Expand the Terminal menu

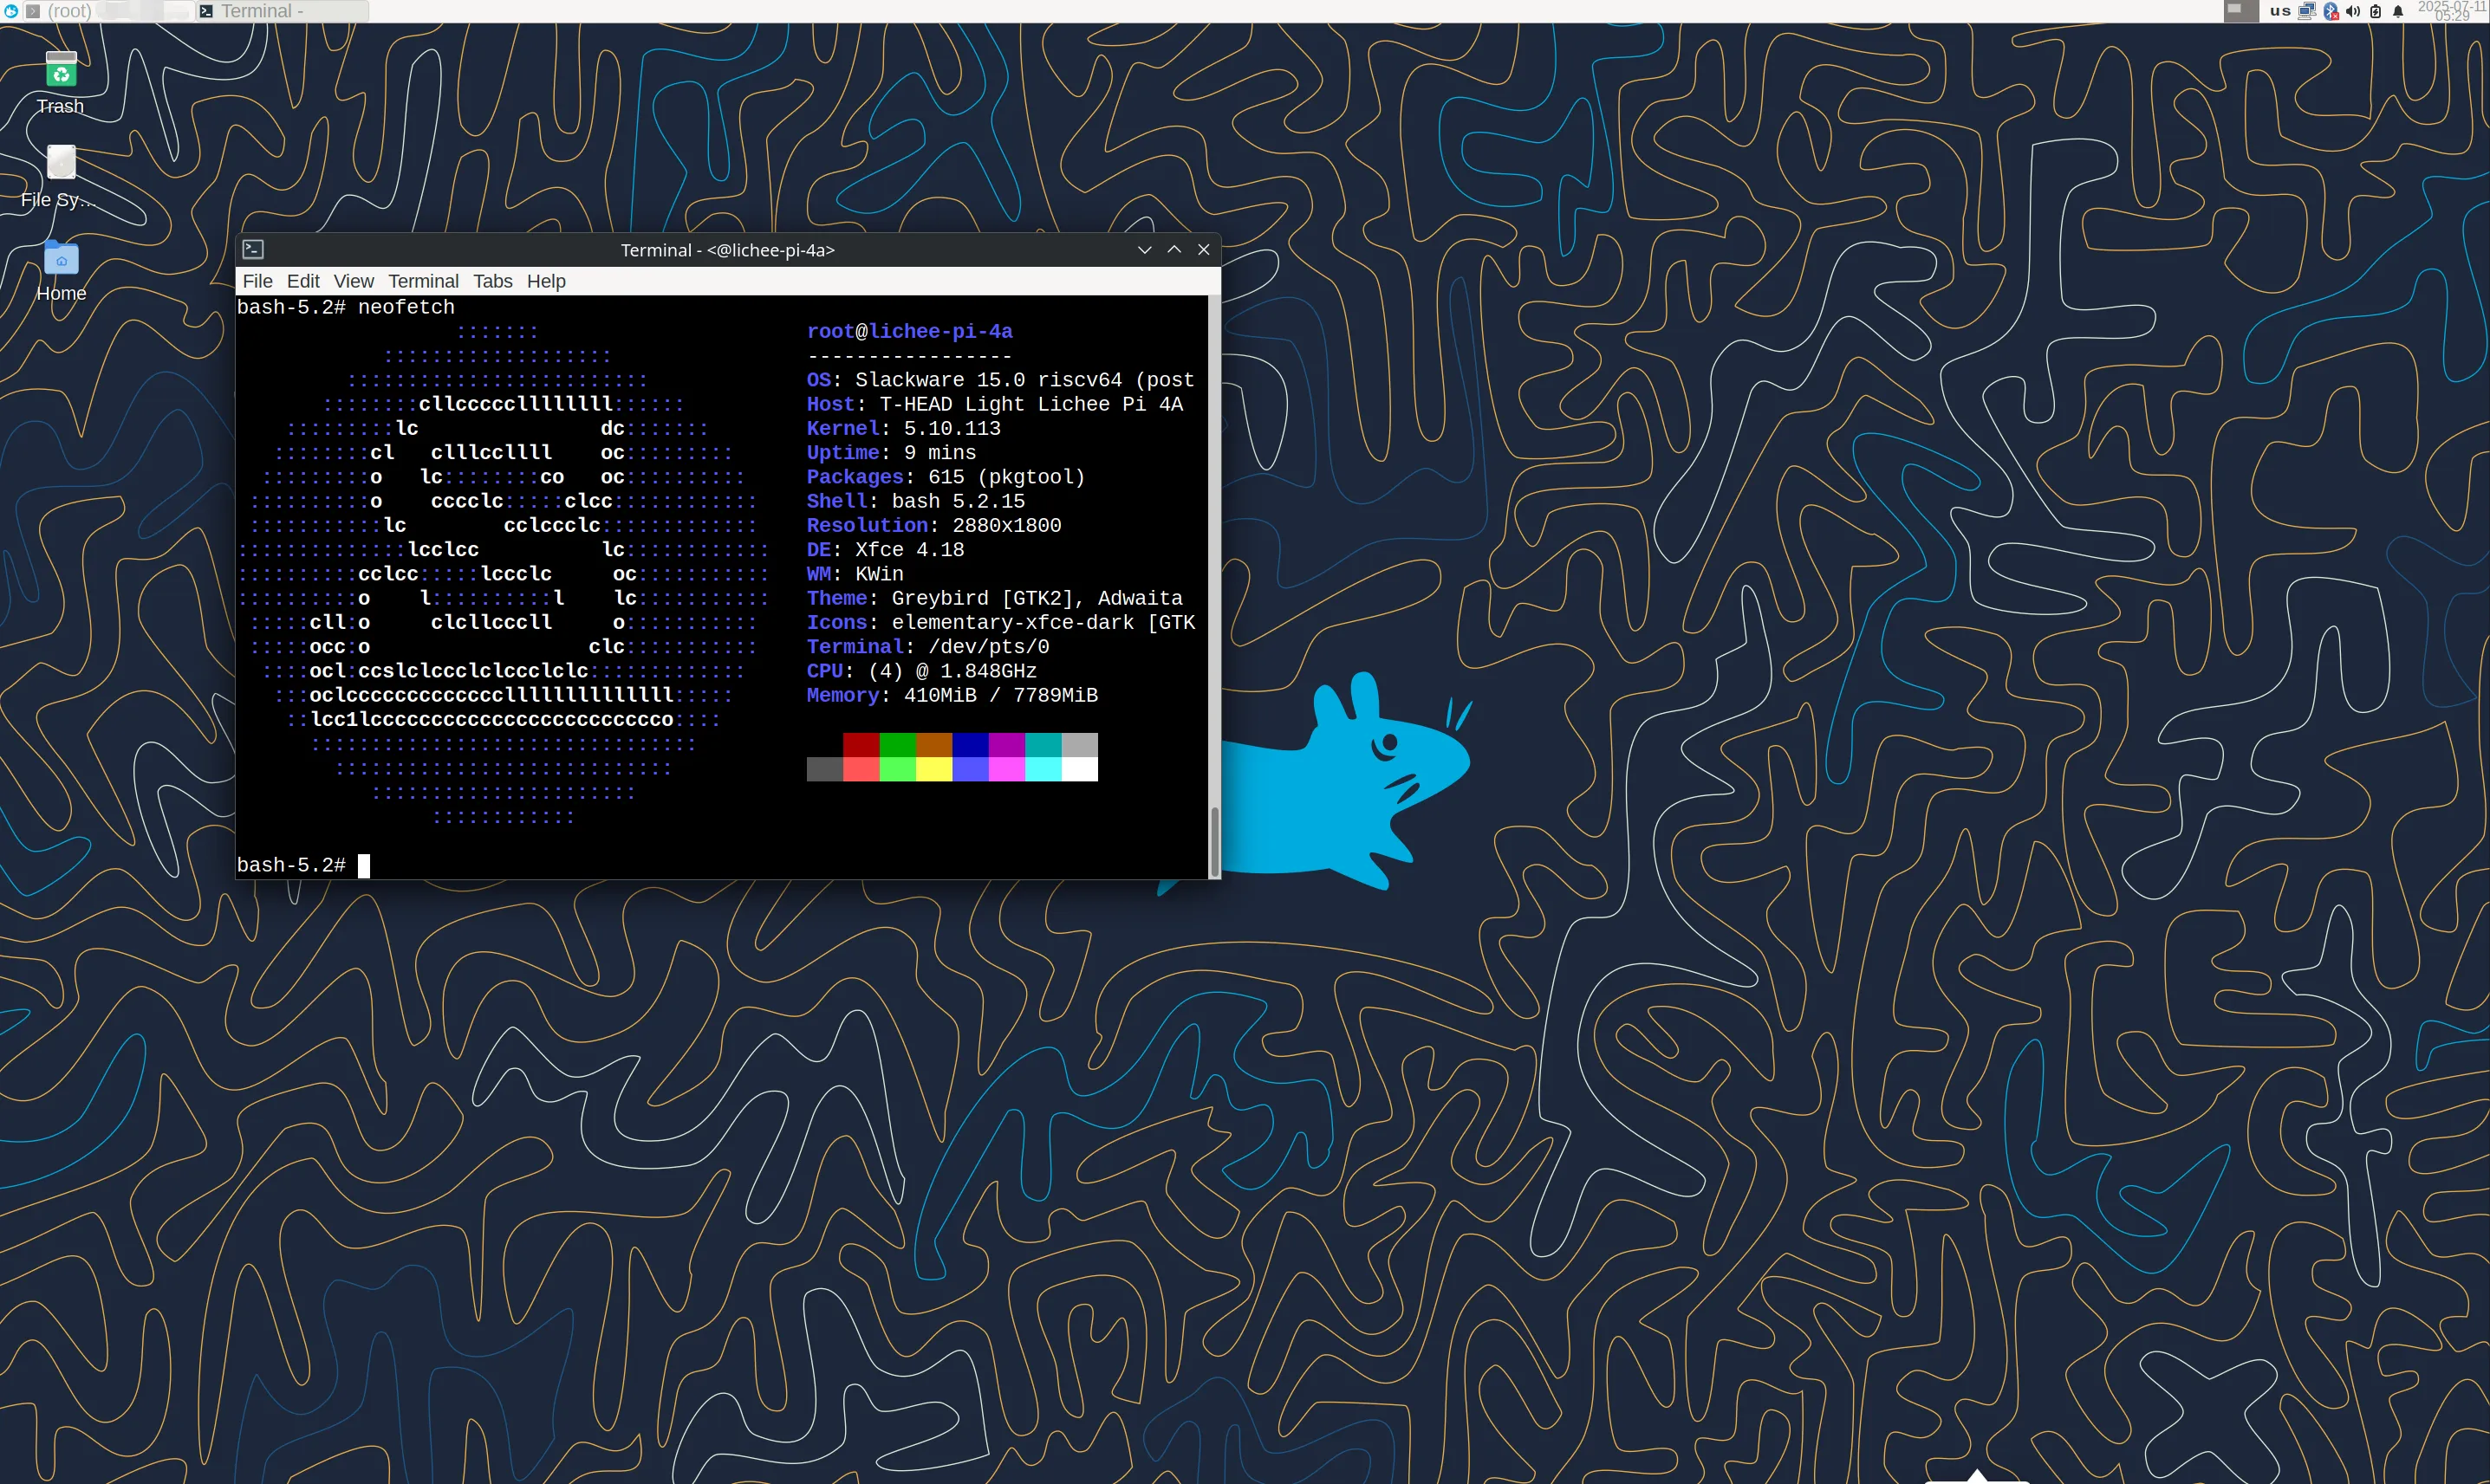pyautogui.click(x=423, y=281)
